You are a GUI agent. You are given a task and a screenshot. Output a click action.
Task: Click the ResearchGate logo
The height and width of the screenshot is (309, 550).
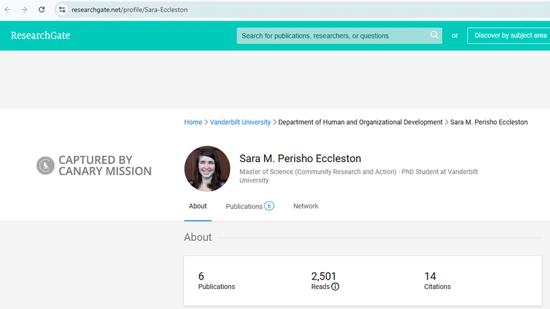(x=41, y=36)
